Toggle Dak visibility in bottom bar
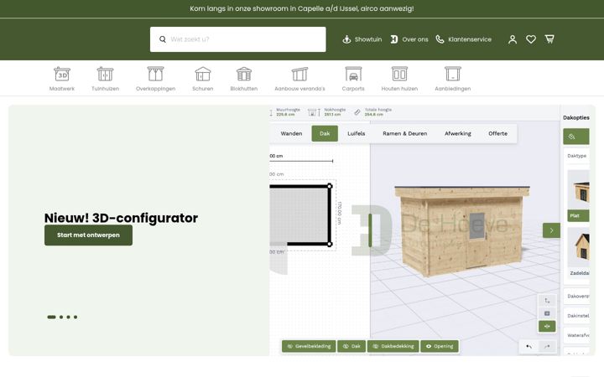604x377 pixels. [x=351, y=346]
